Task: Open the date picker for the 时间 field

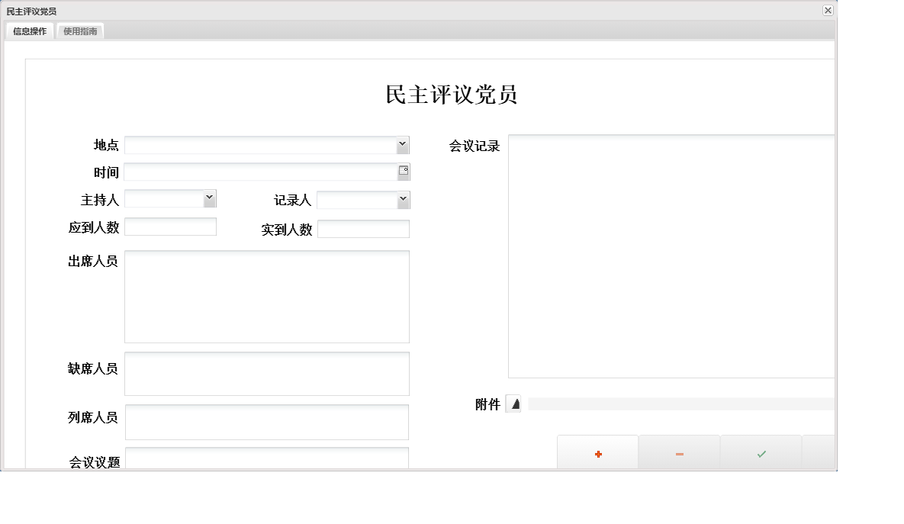Action: 404,172
